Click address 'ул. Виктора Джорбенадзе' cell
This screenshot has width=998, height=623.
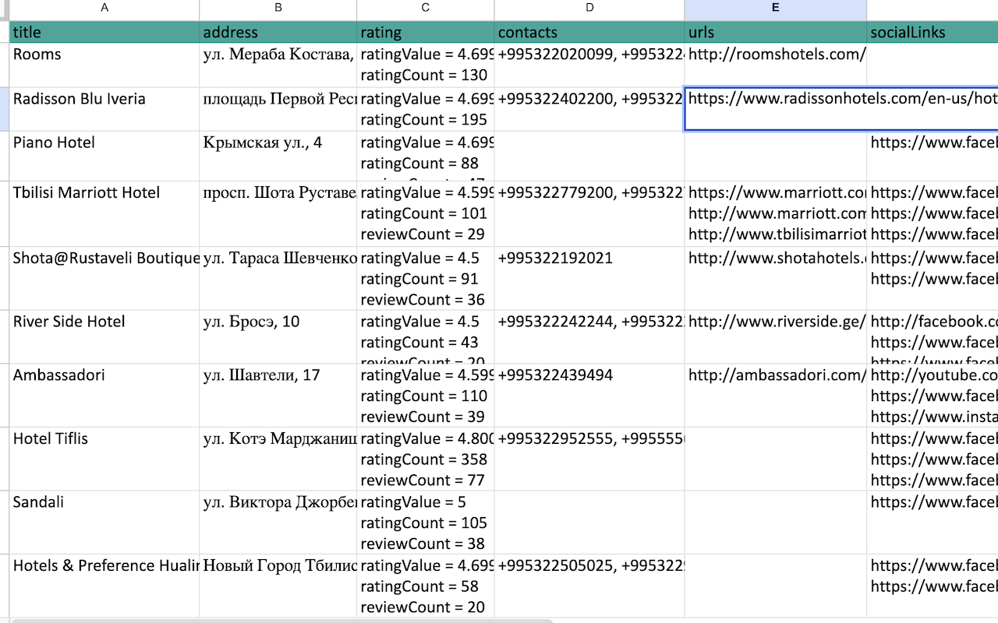[x=278, y=522]
